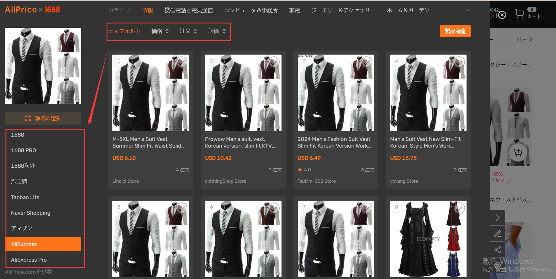Click the share icon on right sidebar

(x=498, y=250)
